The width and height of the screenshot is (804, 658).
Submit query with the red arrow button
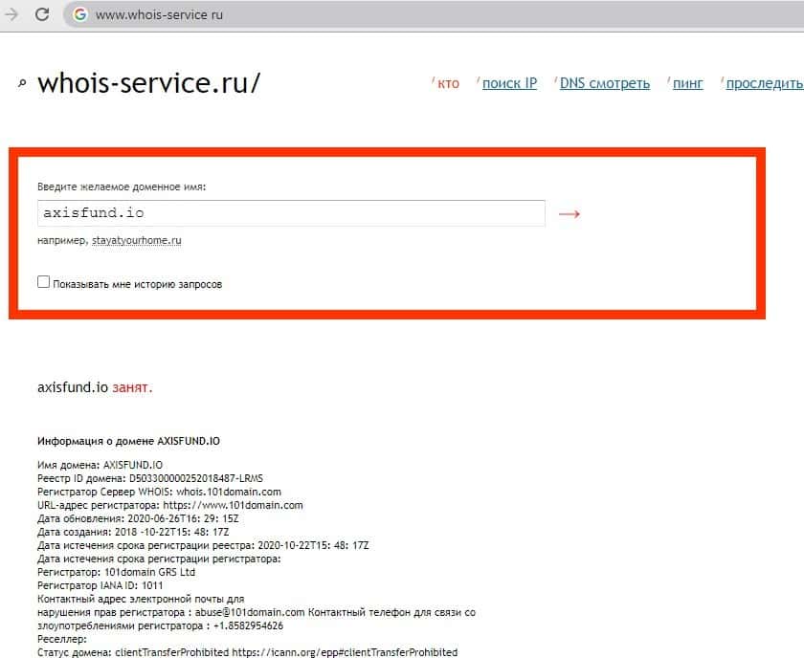coord(569,213)
